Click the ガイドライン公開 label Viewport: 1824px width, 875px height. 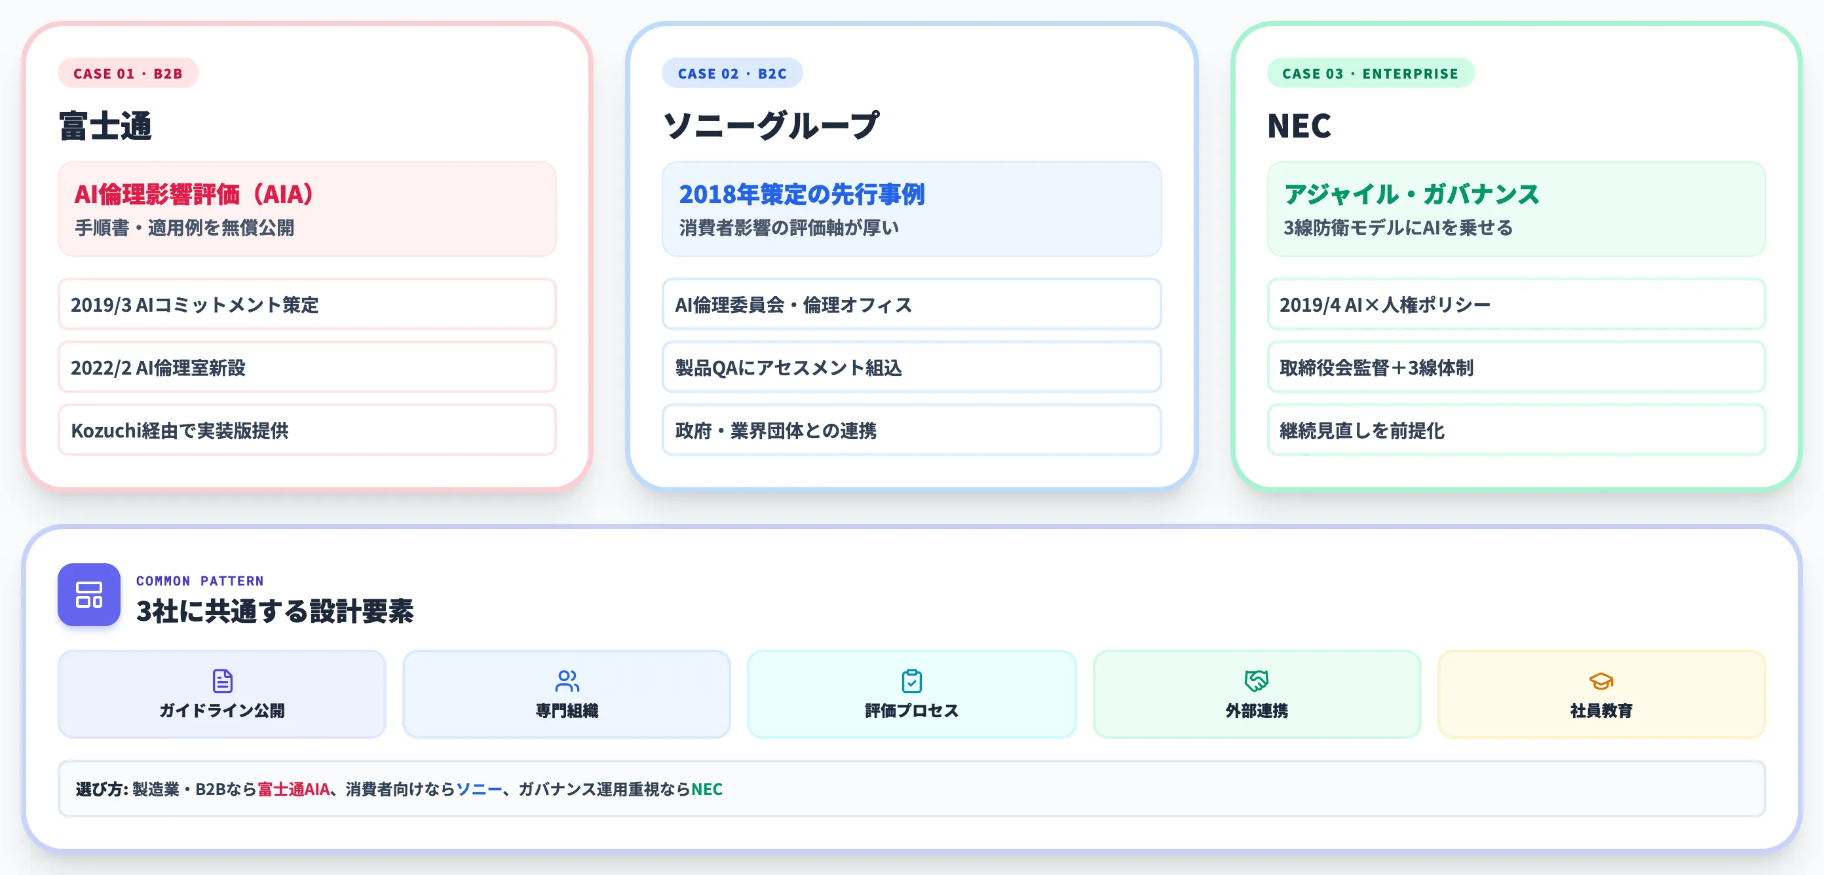coord(222,710)
